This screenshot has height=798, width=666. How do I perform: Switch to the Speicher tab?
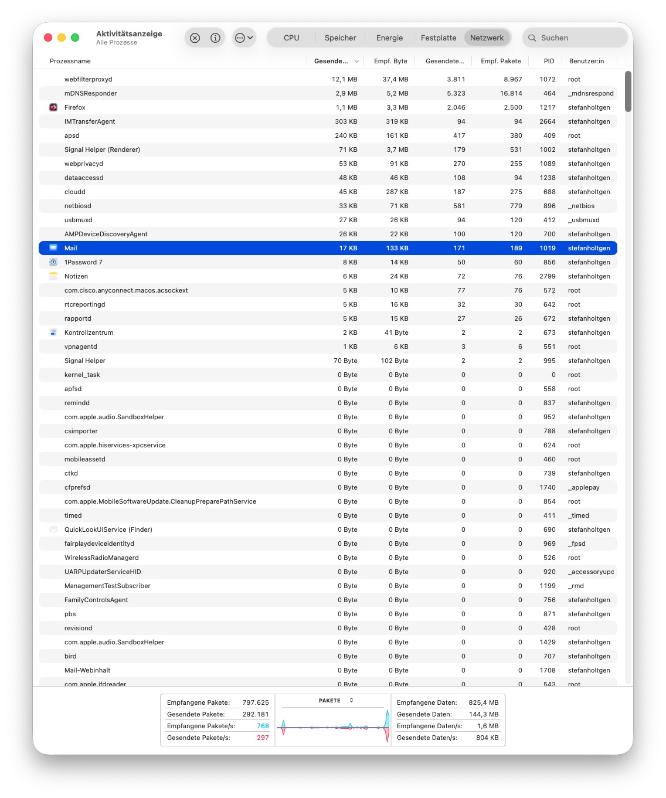click(x=340, y=38)
